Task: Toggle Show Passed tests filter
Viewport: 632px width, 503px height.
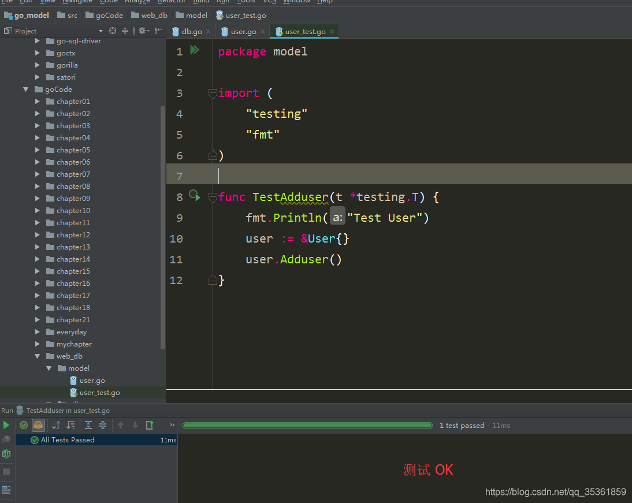Action: pyautogui.click(x=24, y=425)
